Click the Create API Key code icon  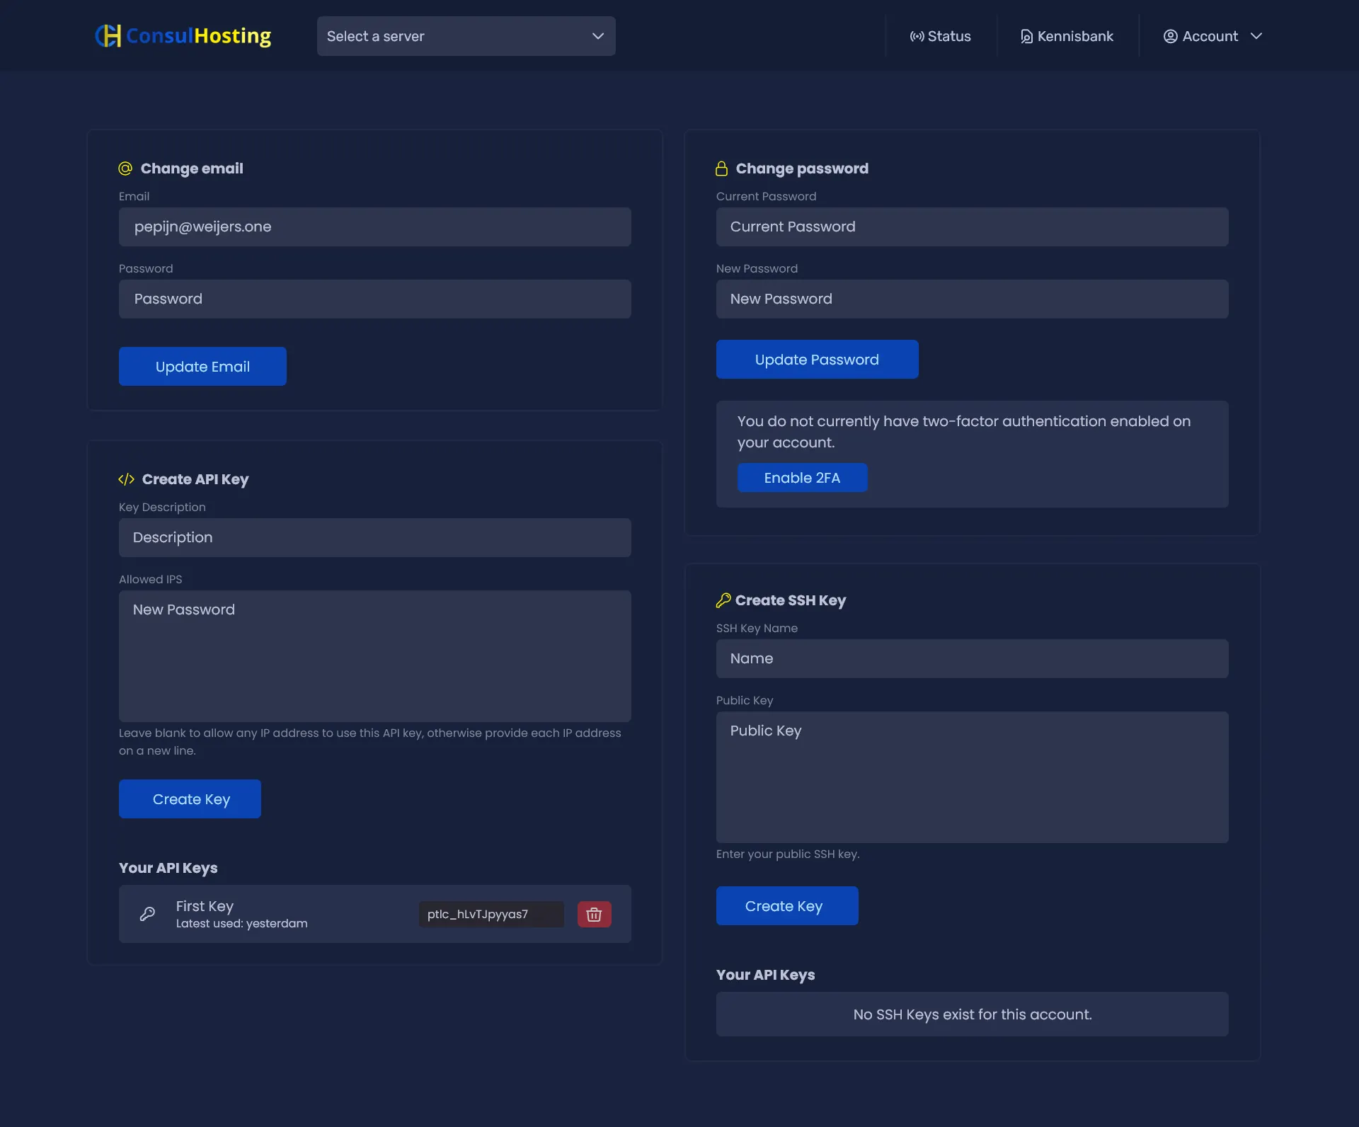point(126,479)
